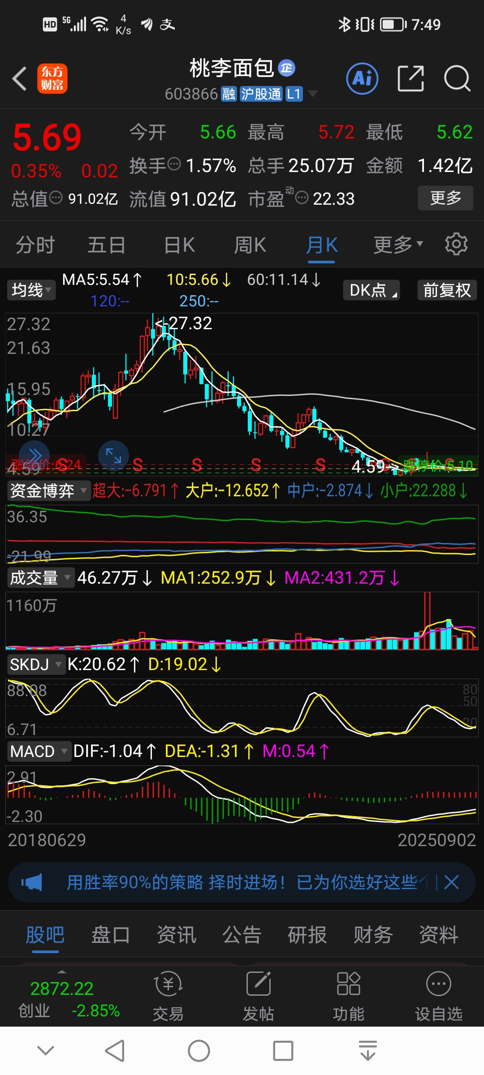This screenshot has width=484, height=1075.
Task: Tap the 总值 info smiley icon
Action: (56, 198)
